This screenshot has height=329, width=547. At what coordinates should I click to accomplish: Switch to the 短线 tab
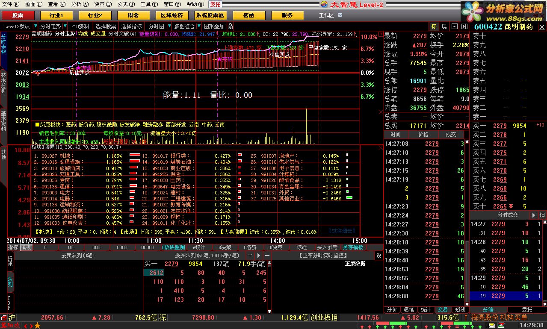pyautogui.click(x=460, y=310)
